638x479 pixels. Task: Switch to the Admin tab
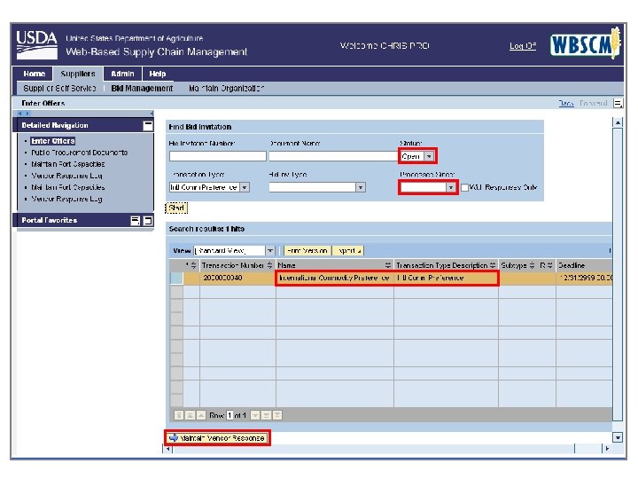tap(122, 75)
